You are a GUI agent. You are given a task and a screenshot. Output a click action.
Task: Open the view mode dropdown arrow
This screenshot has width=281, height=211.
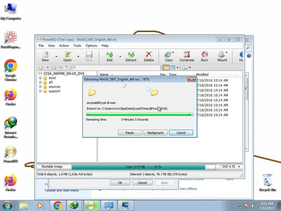coord(178,68)
